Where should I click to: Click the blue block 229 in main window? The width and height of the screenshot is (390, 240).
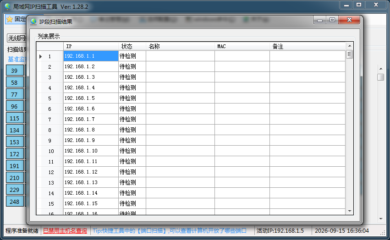click(x=15, y=190)
